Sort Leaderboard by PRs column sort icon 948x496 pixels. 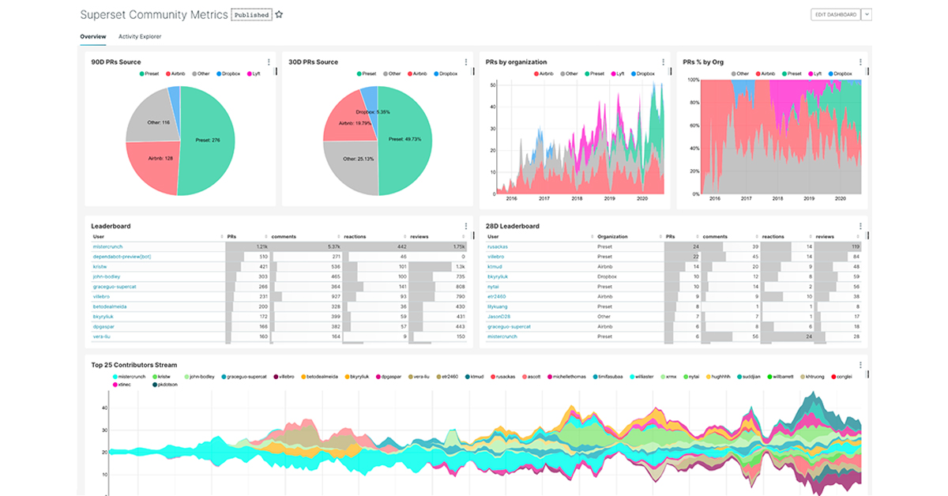265,237
